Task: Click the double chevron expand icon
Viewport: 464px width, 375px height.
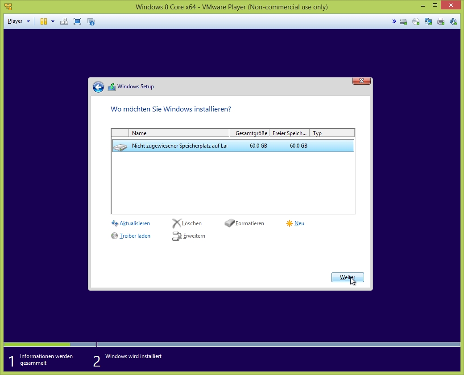Action: [394, 21]
